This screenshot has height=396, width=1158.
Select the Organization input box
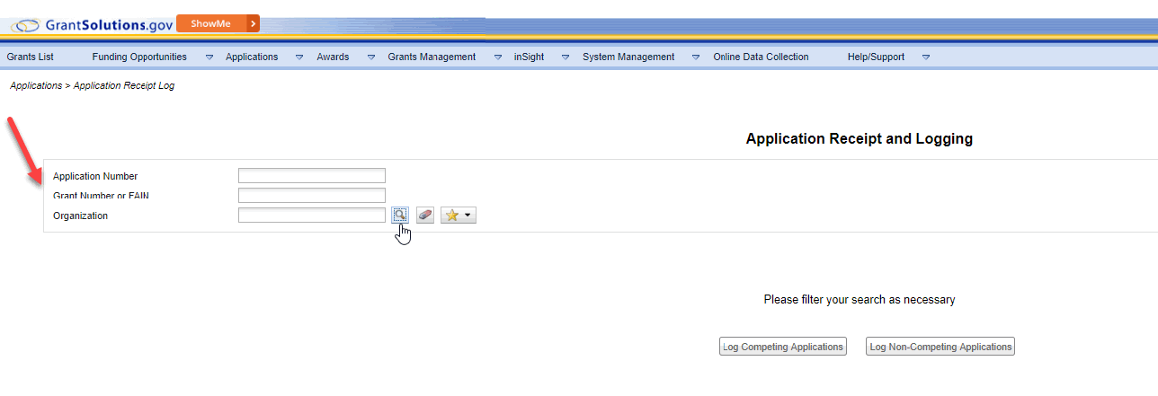(311, 216)
